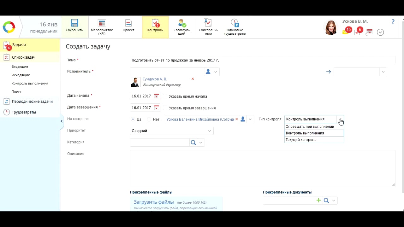Click the attached documents input field
This screenshot has height=227, width=404.
[x=289, y=200]
